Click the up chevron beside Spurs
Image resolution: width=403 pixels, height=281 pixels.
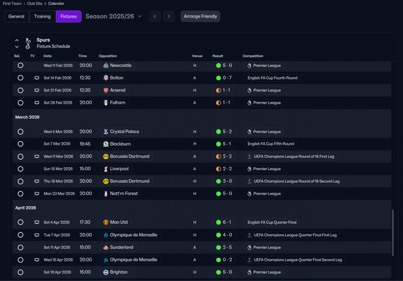[x=17, y=40]
